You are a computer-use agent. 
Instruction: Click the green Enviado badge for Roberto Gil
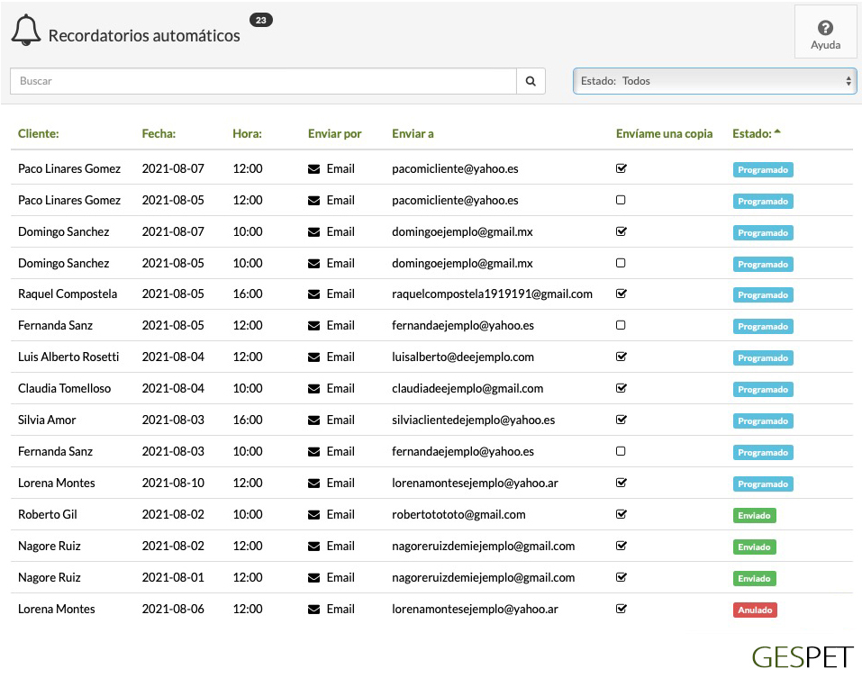pyautogui.click(x=754, y=515)
